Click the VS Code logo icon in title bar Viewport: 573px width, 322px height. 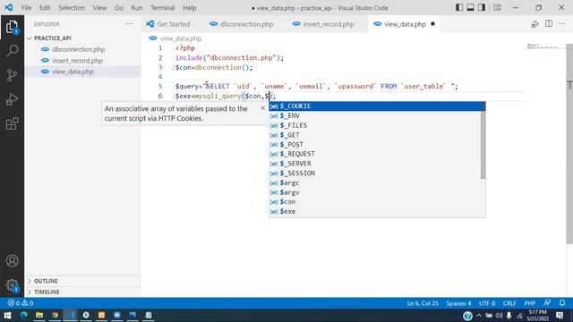[8, 7]
